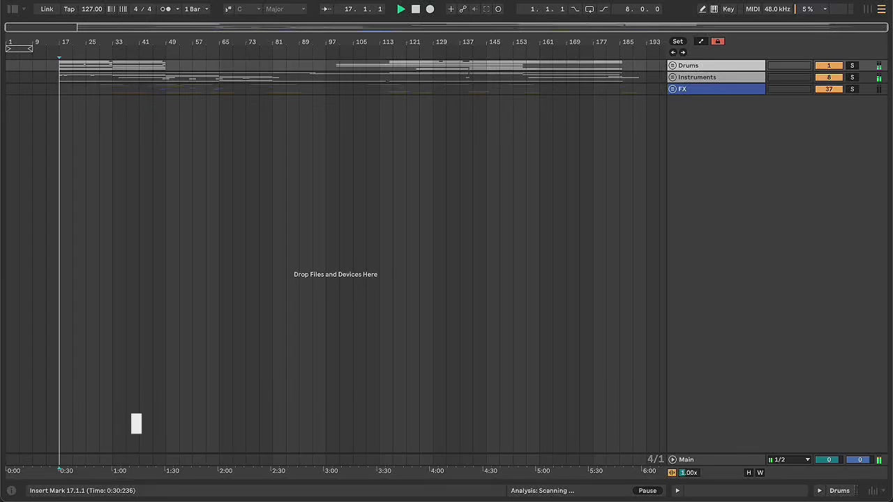
Task: Solo the Instruments track
Action: point(852,77)
